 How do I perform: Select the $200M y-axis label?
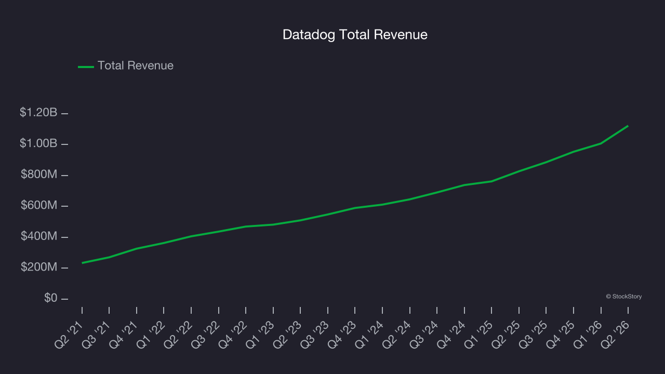click(x=39, y=268)
